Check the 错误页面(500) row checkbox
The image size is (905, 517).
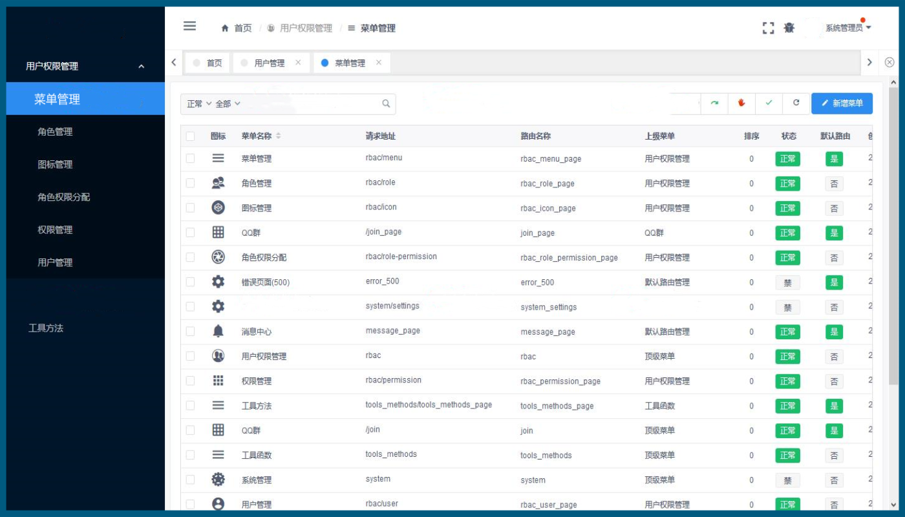[190, 282]
